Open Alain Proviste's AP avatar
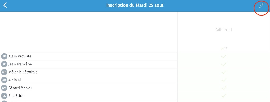The height and width of the screenshot is (102, 270). point(4,56)
